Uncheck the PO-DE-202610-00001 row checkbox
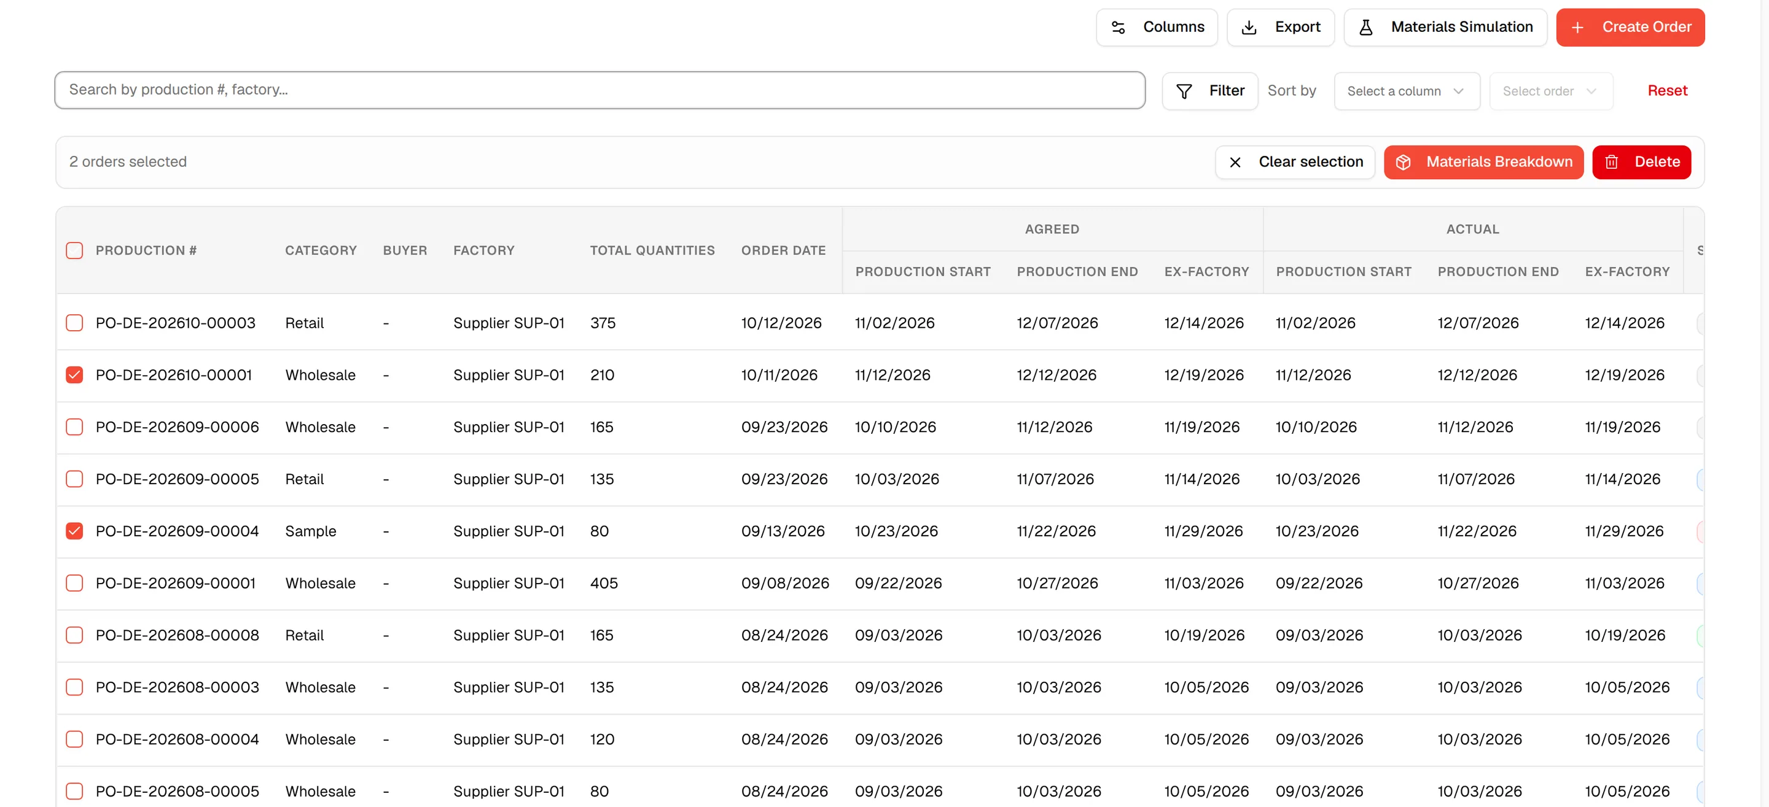 74,376
